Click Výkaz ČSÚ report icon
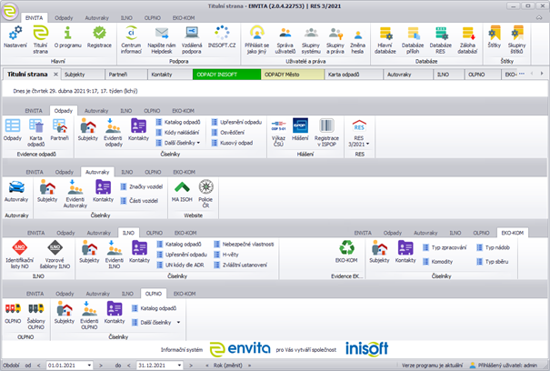Viewport: 550px width, 371px height. point(278,133)
